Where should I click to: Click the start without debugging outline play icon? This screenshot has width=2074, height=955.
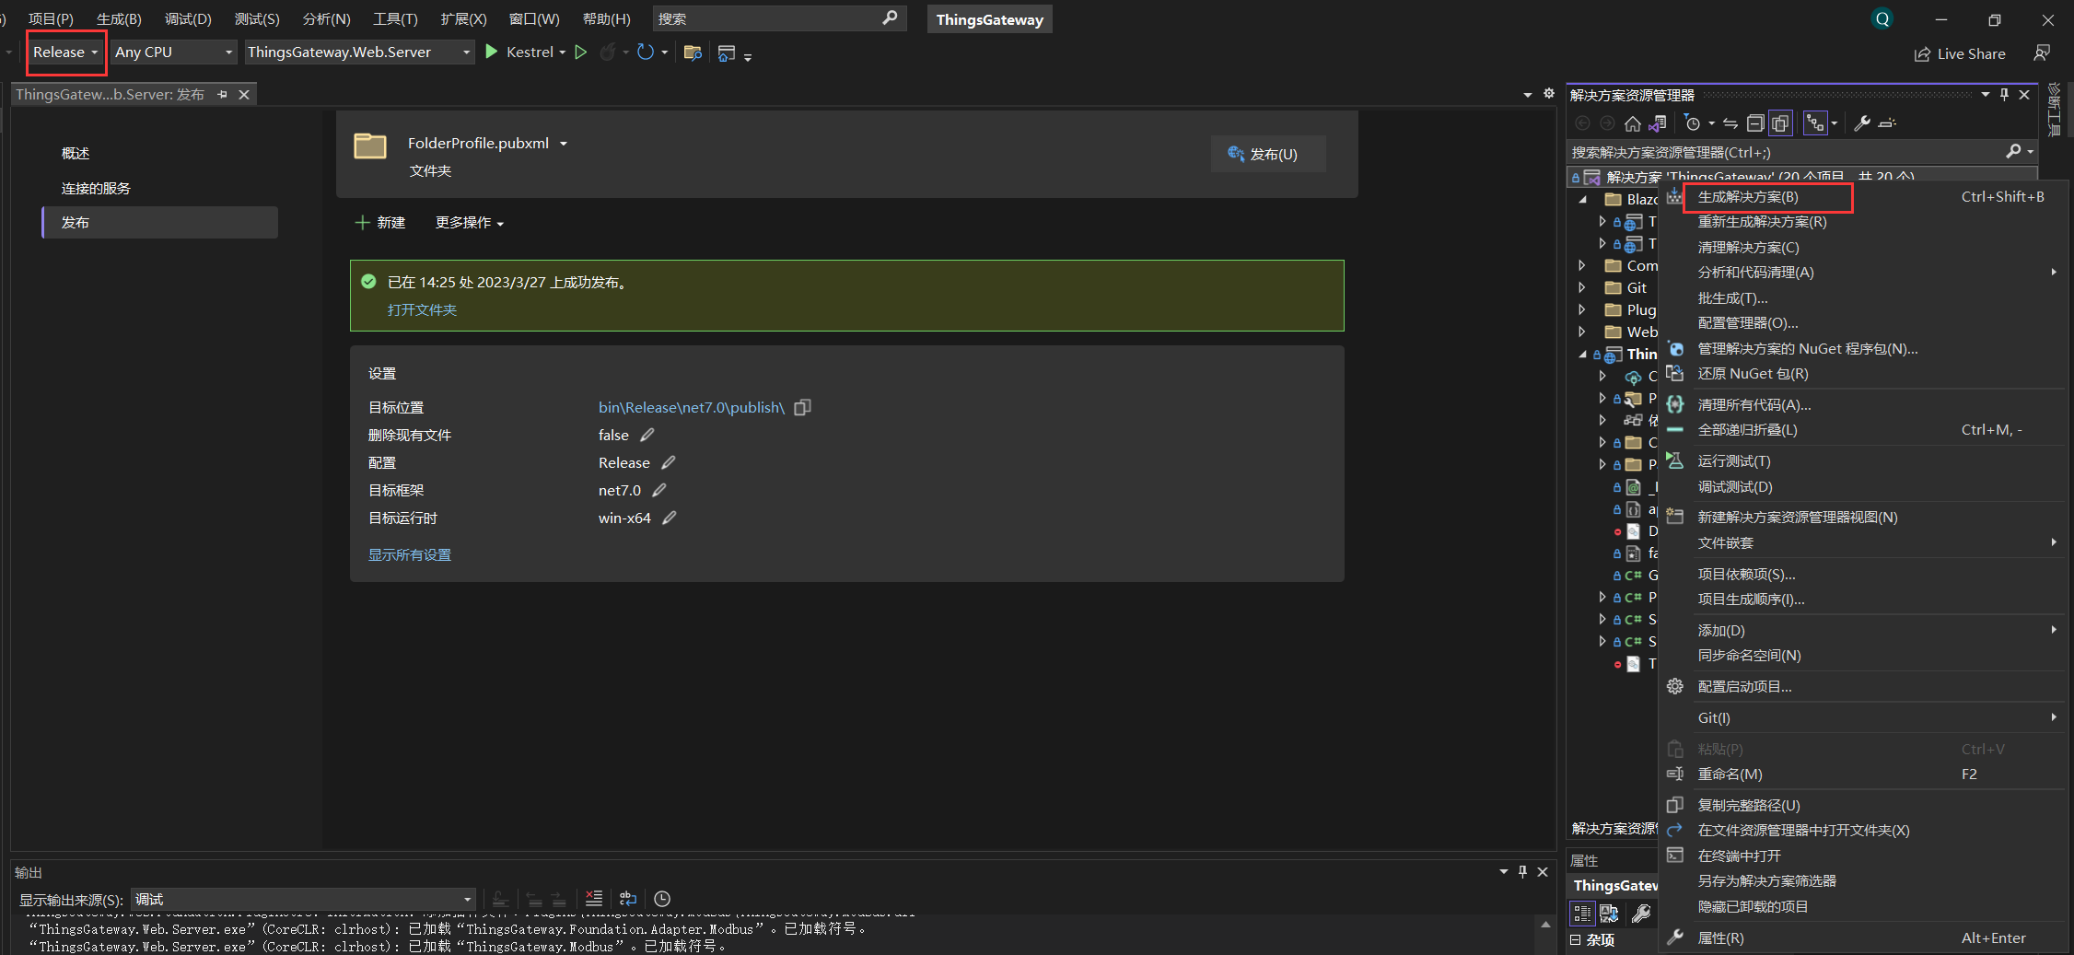[581, 52]
